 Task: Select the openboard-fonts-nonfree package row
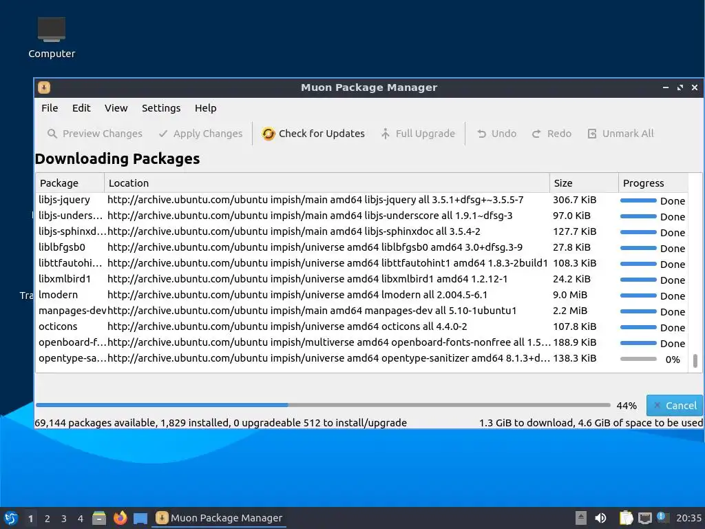(x=362, y=342)
